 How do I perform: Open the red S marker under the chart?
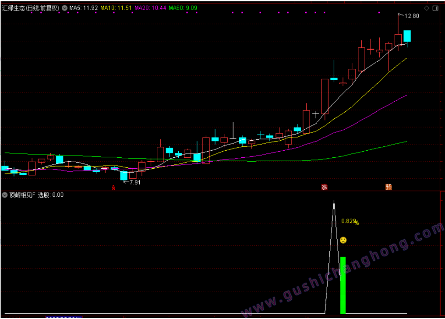click(x=113, y=188)
